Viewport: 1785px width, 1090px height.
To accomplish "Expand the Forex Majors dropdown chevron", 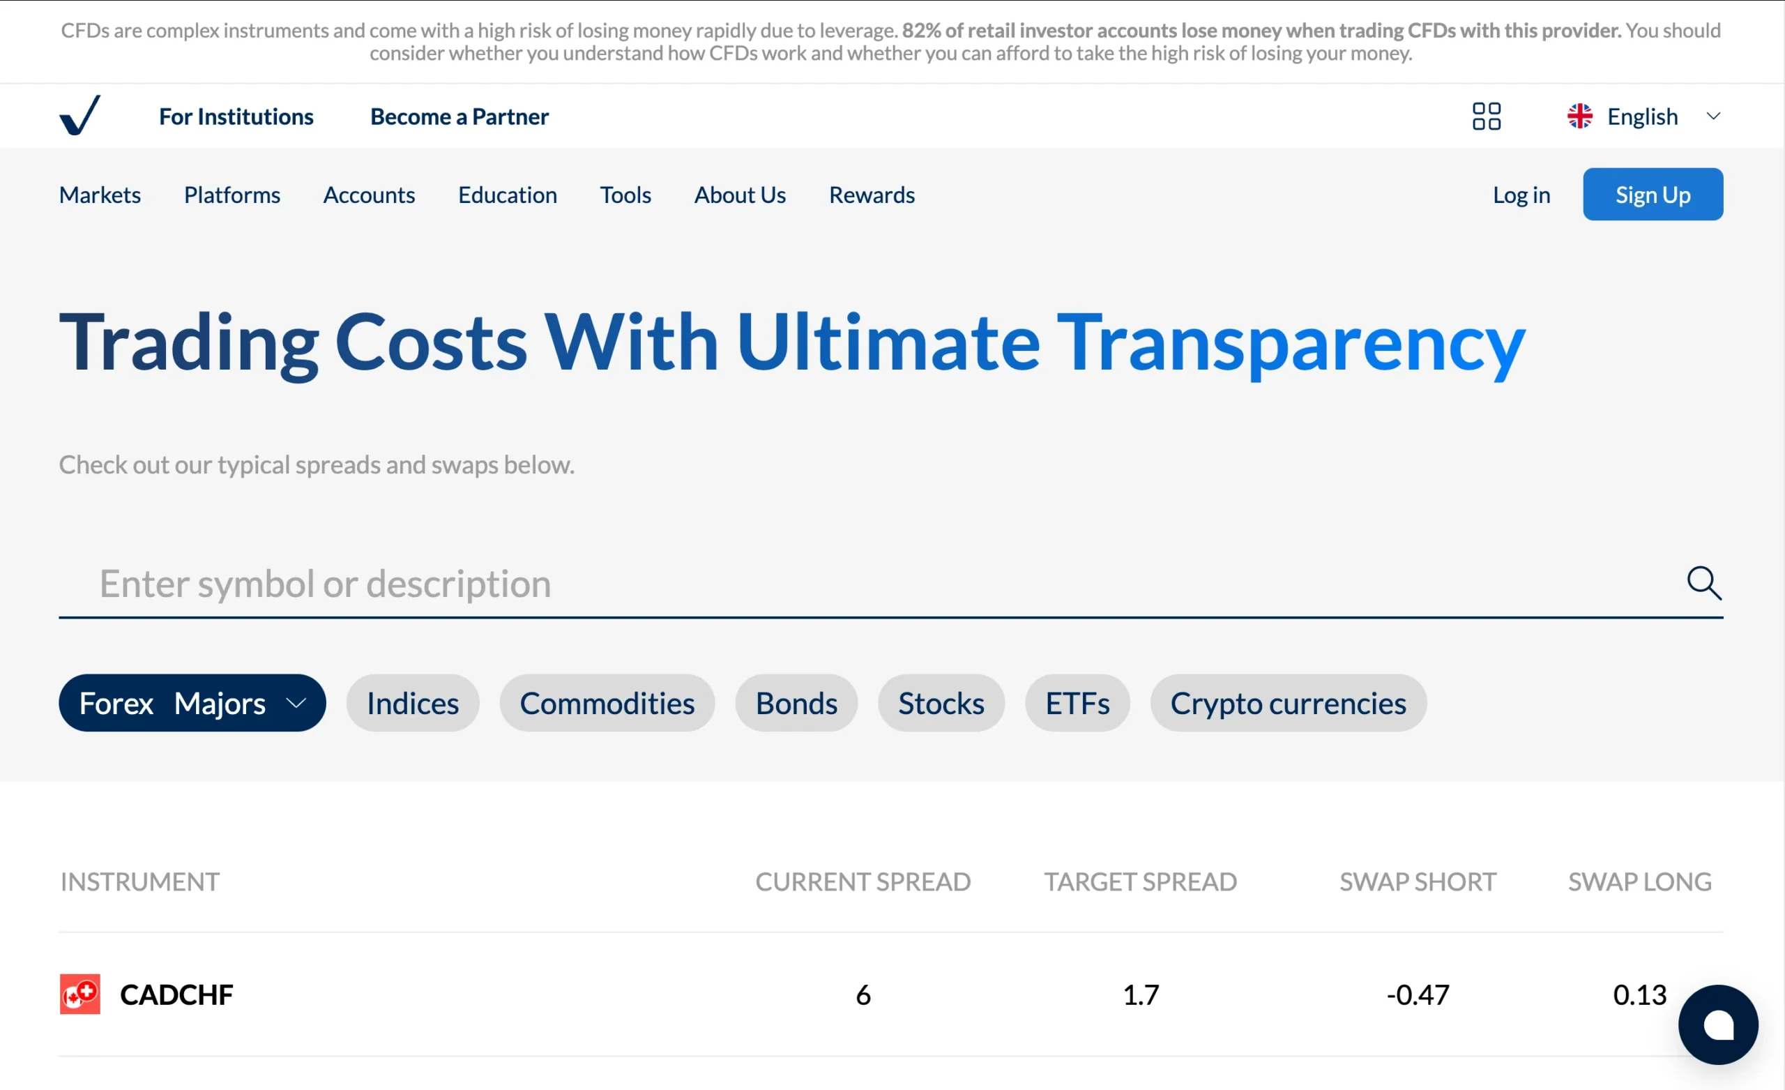I will [x=296, y=702].
